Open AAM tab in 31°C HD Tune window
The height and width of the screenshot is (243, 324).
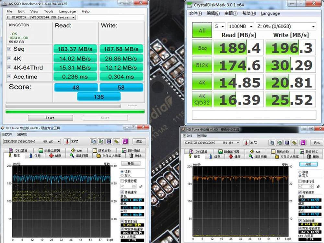[x=256, y=152]
